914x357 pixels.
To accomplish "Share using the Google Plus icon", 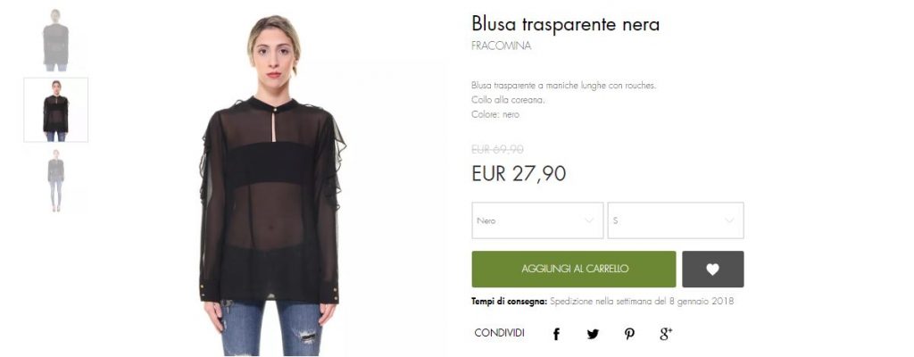I will click(666, 334).
